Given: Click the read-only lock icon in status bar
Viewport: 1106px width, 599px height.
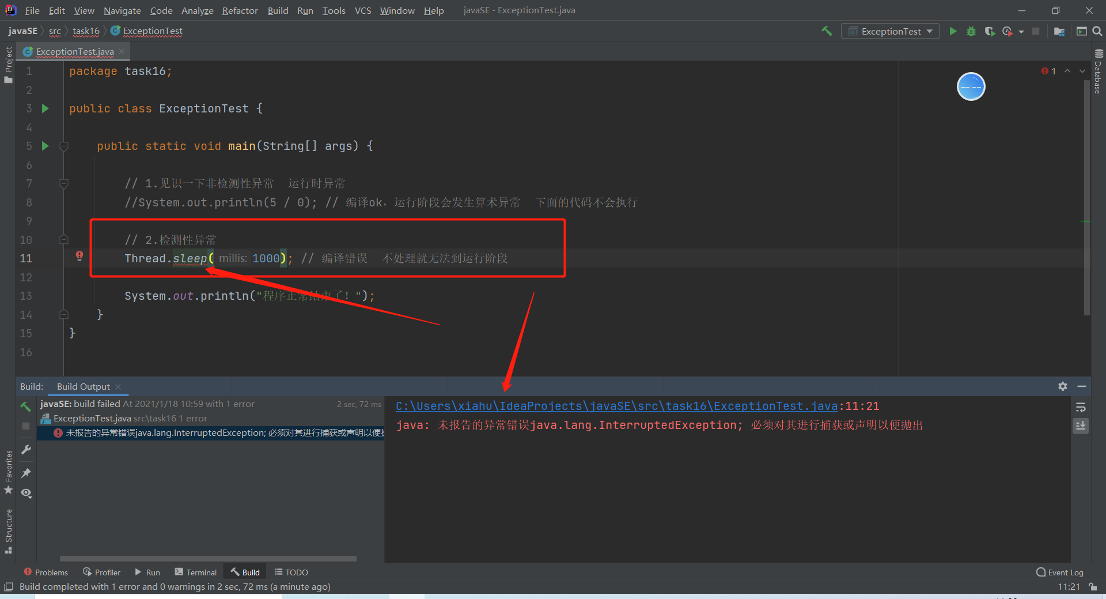Looking at the screenshot, I should point(1093,587).
